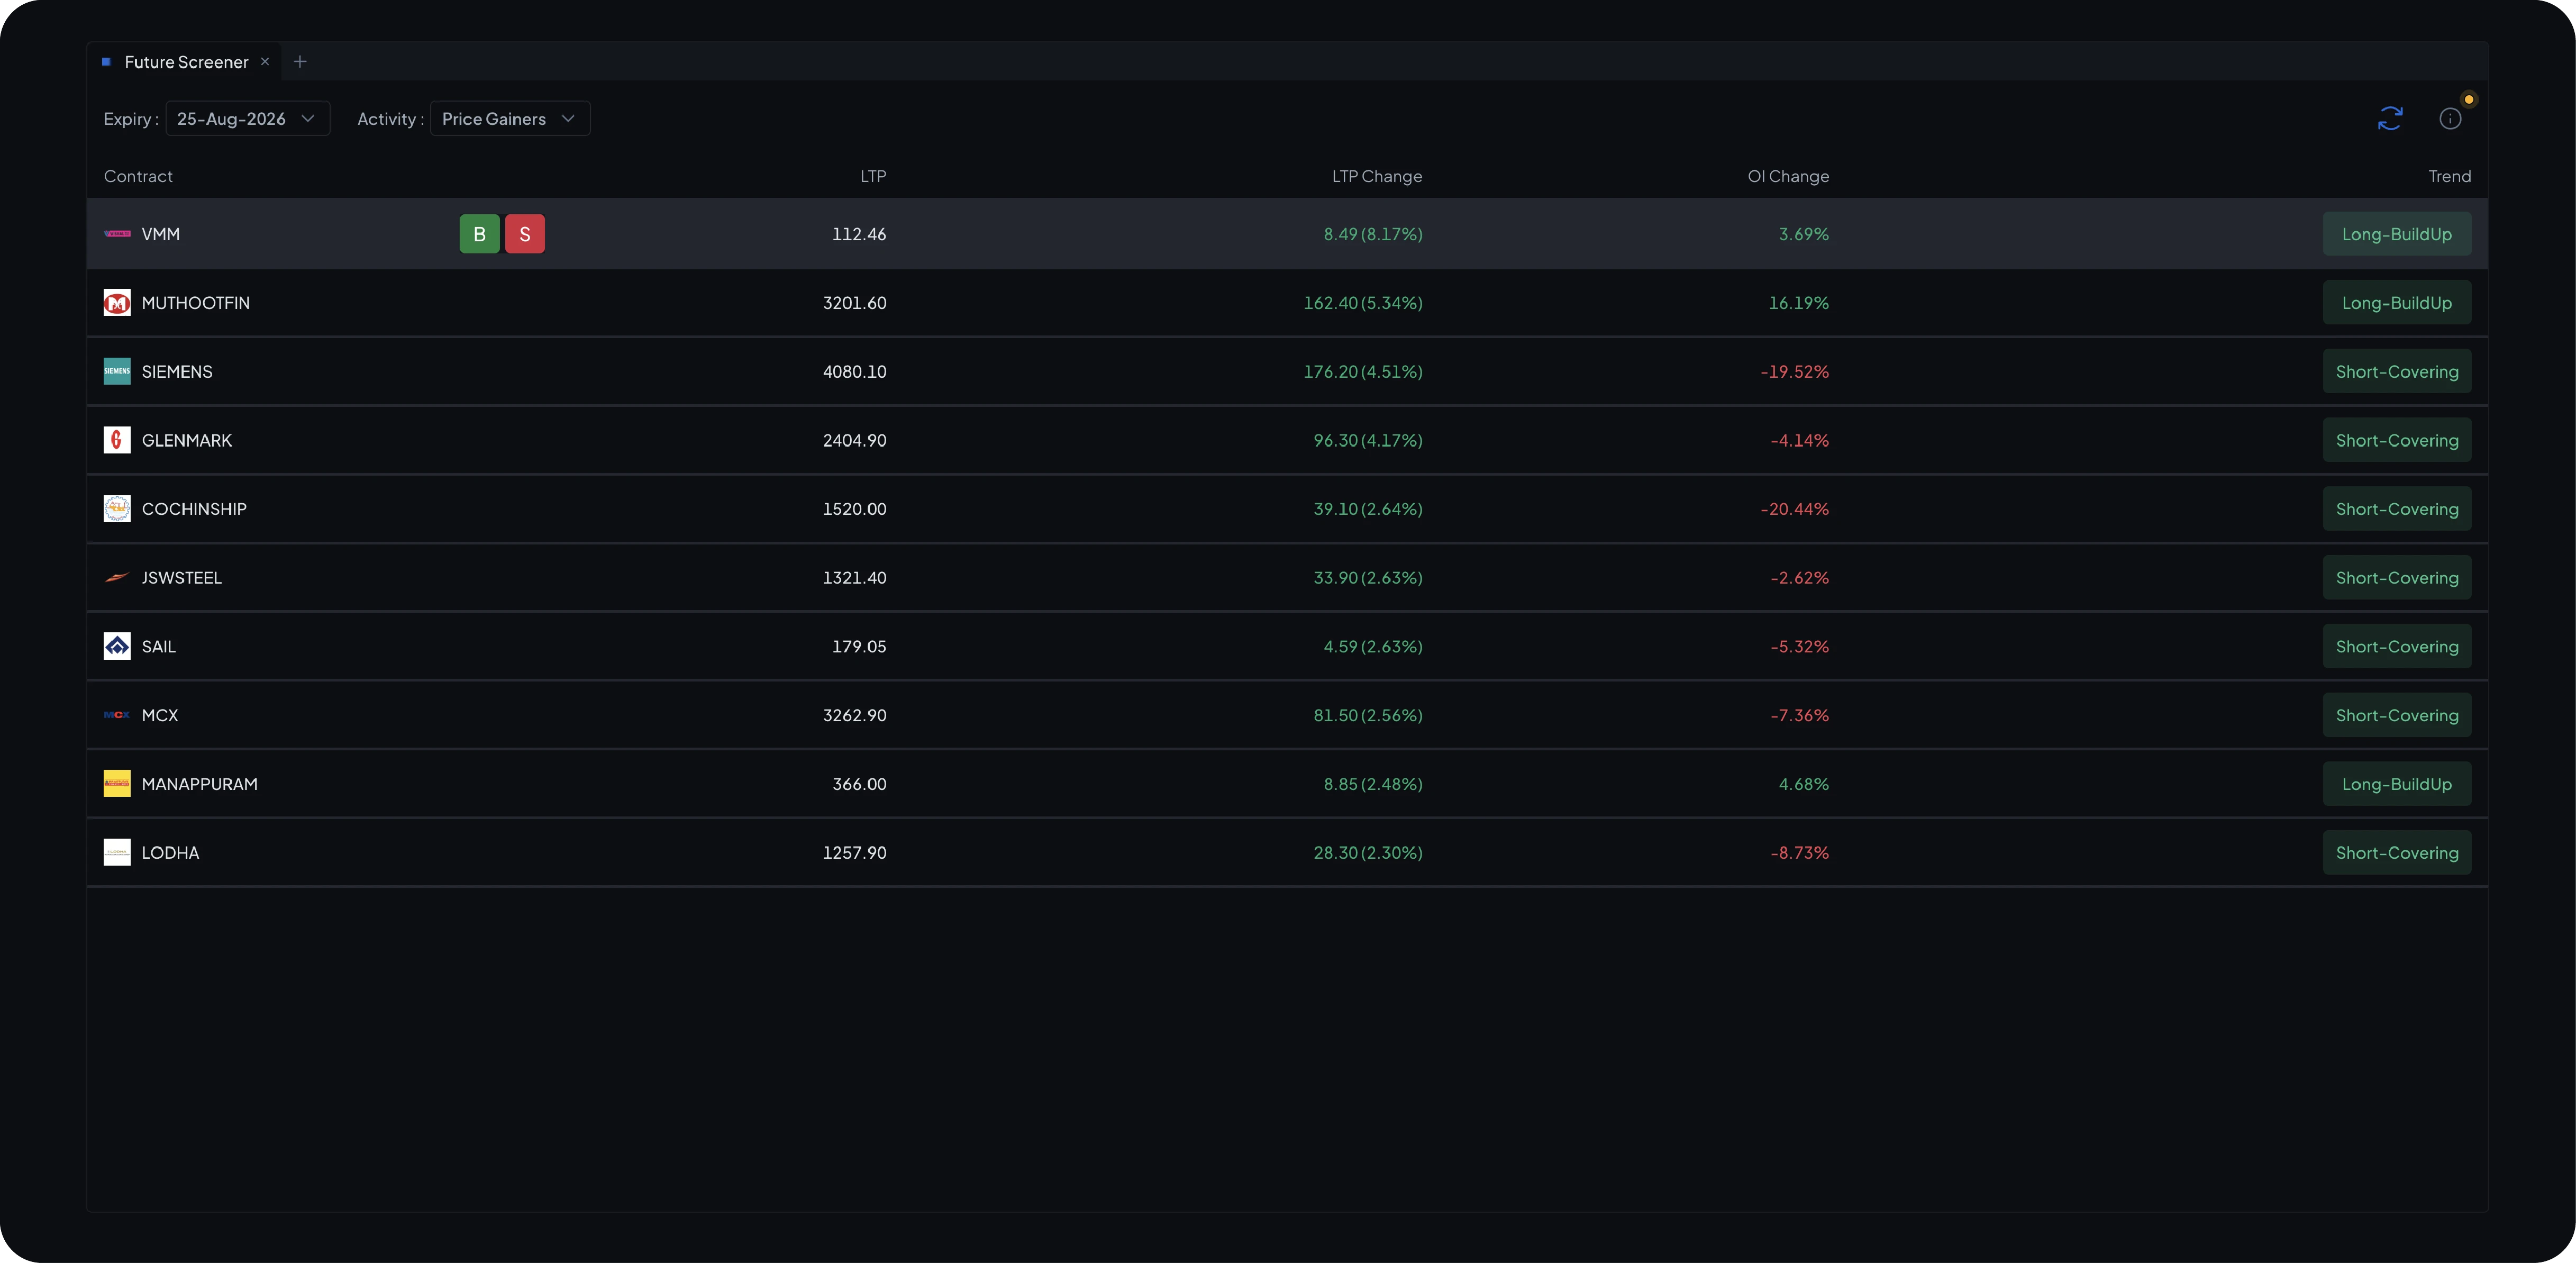Click the GLENMARK company logo
The height and width of the screenshot is (1263, 2576).
coord(117,440)
